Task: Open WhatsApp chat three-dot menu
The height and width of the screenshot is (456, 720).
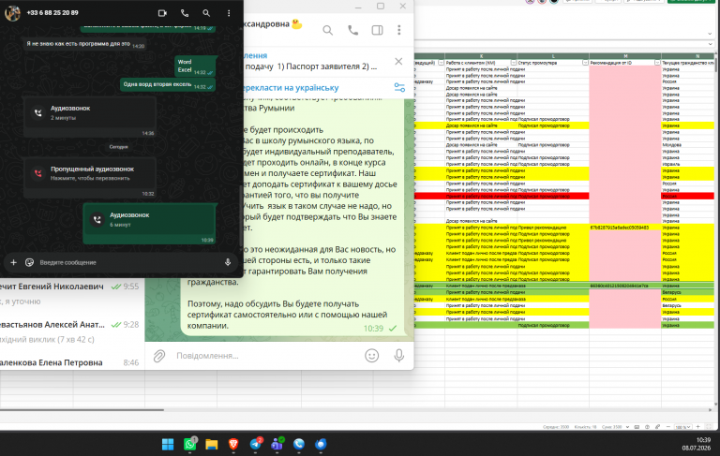Action: tap(229, 13)
